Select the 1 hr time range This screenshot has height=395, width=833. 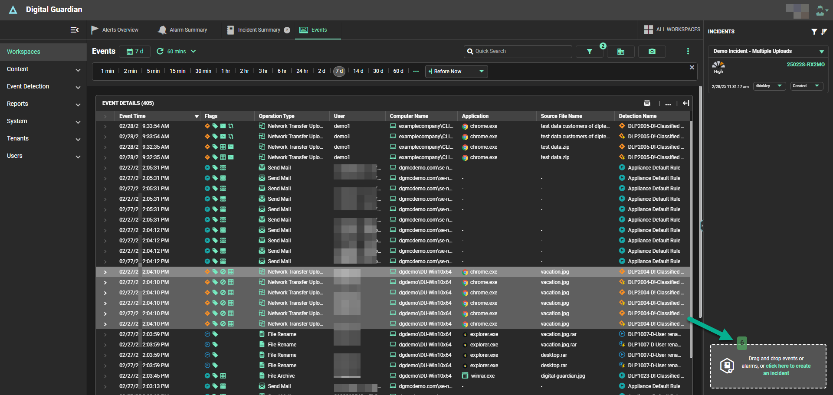226,71
